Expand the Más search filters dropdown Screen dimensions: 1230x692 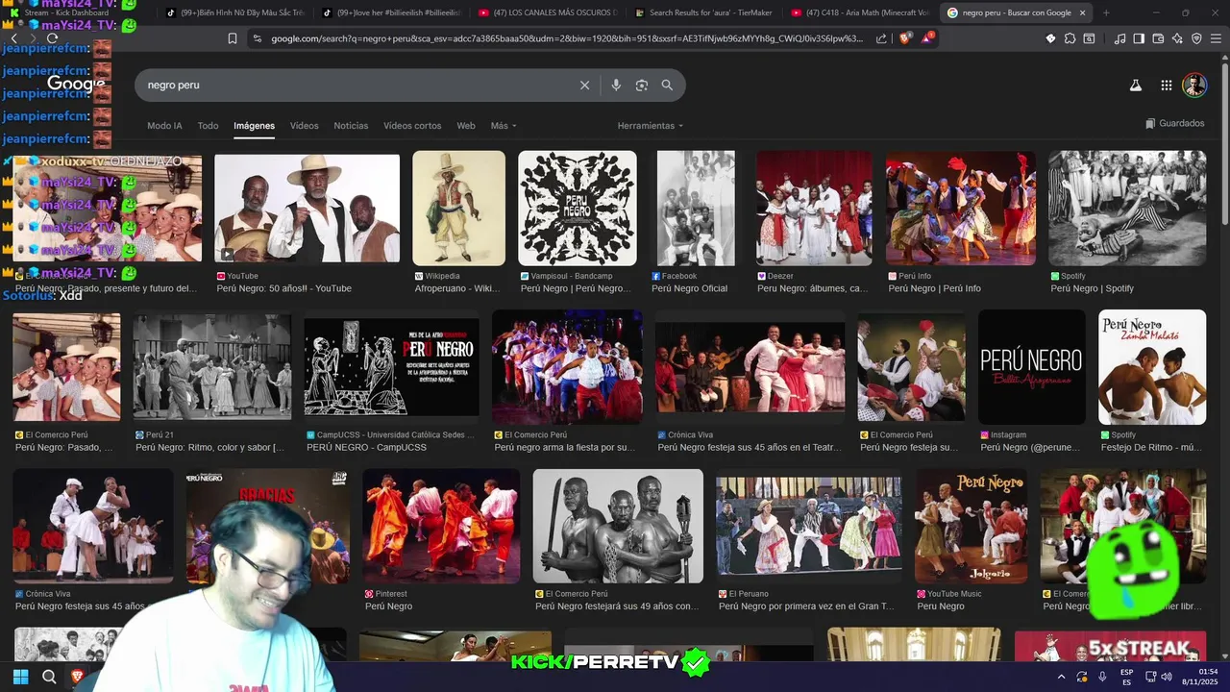(504, 126)
